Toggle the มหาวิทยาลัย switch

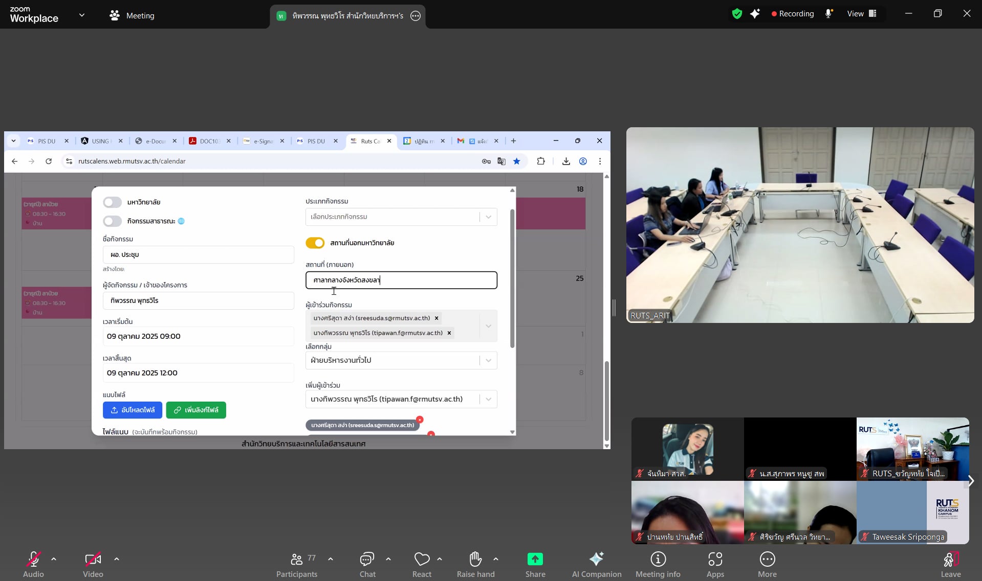click(113, 202)
